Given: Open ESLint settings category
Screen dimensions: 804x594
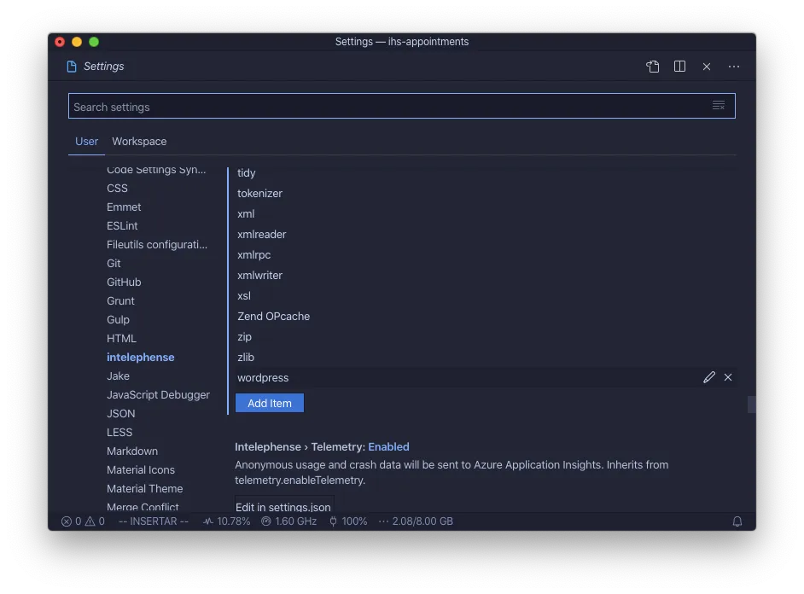Looking at the screenshot, I should click(122, 225).
